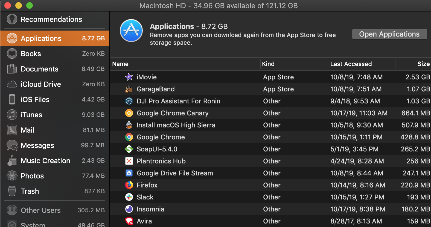Click the Install macOS High Sierra icon

click(129, 125)
